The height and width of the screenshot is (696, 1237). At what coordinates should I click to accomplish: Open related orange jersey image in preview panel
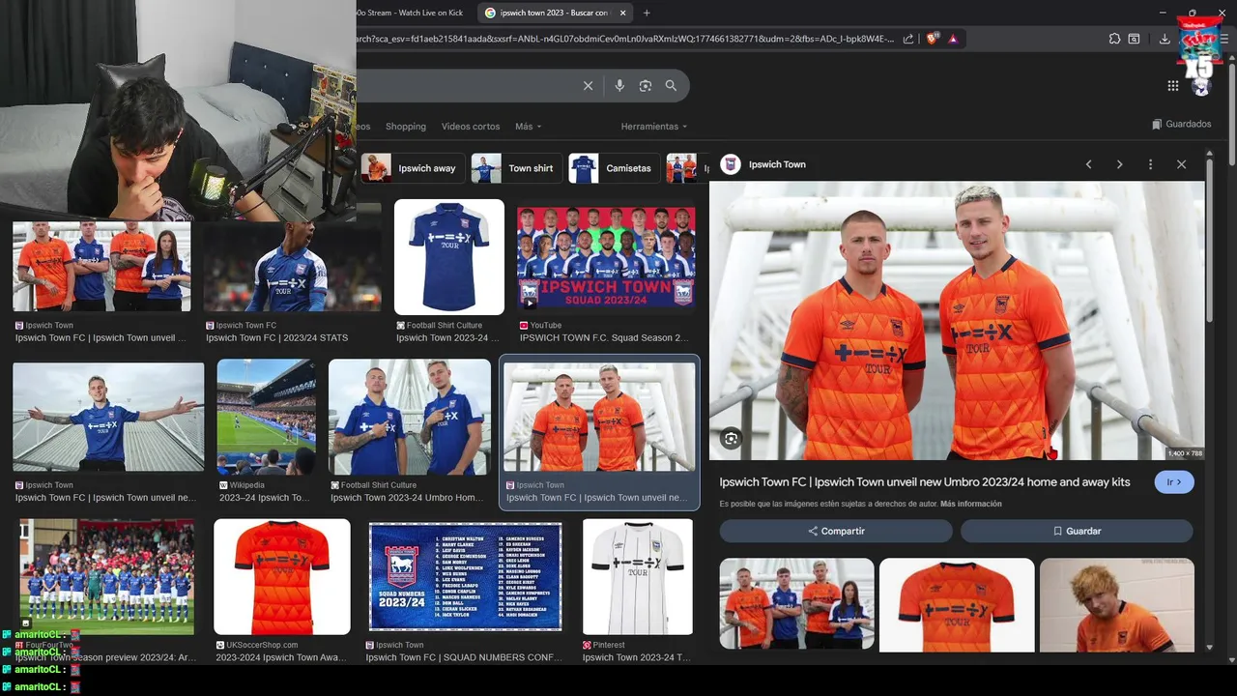click(957, 605)
